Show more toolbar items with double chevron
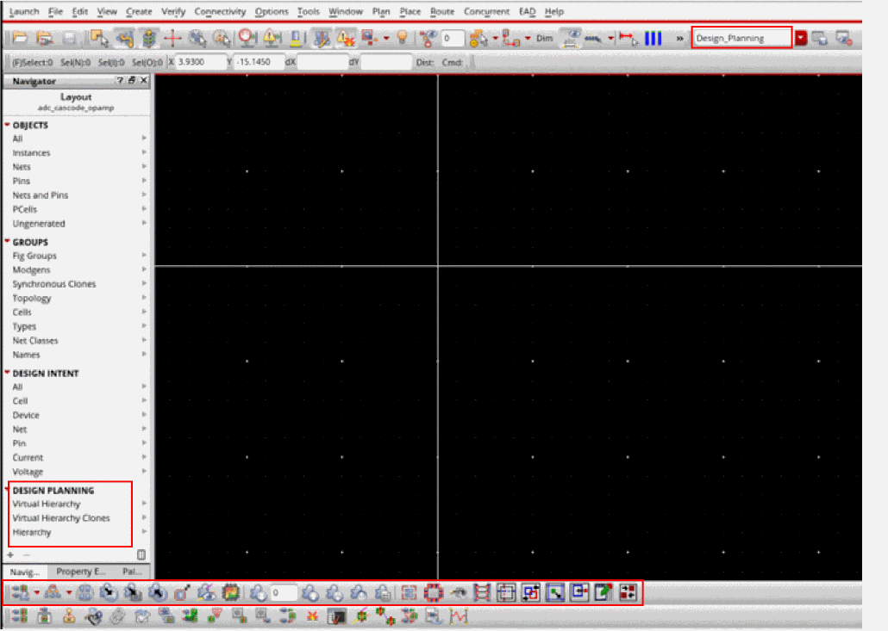The width and height of the screenshot is (888, 631). point(679,39)
